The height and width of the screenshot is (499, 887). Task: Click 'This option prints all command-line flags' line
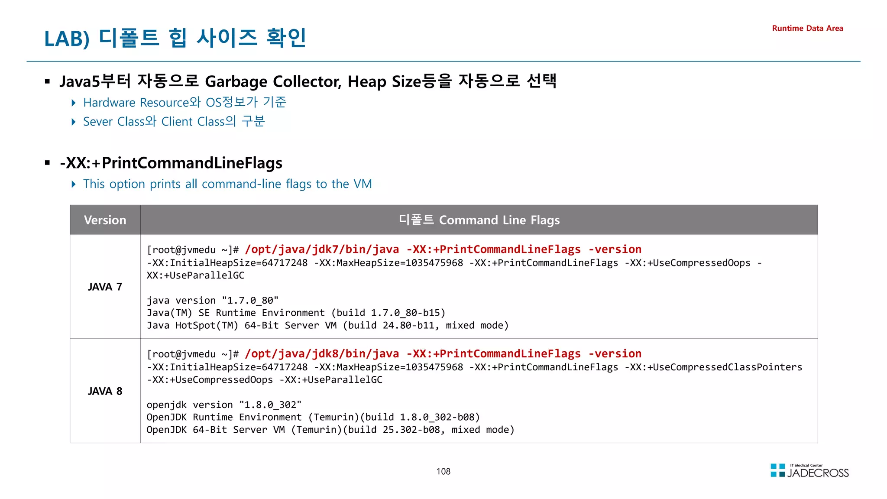click(x=227, y=184)
